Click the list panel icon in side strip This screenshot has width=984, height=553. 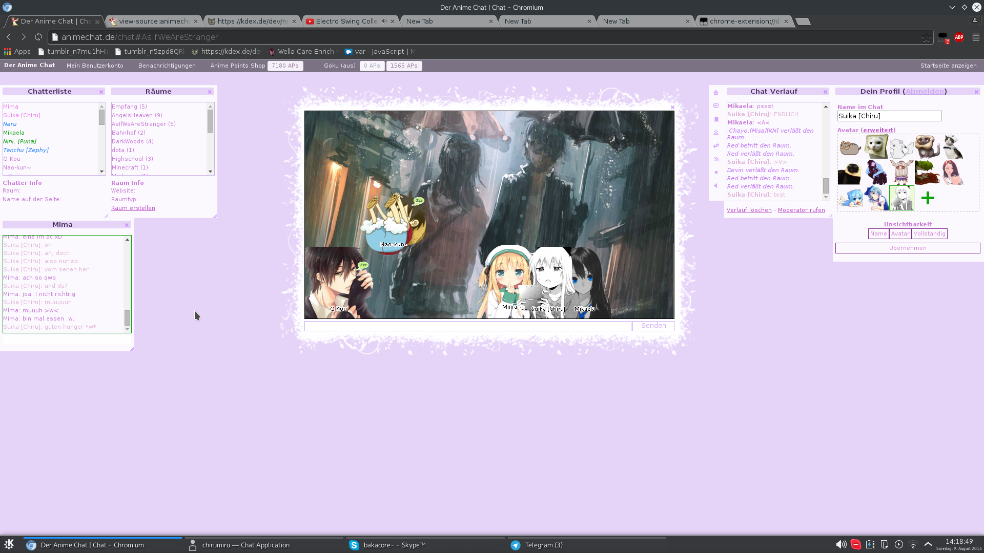pos(716,119)
